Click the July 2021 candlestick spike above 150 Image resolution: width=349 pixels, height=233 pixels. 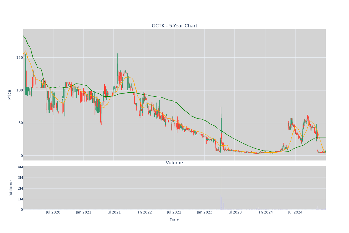coord(117,68)
